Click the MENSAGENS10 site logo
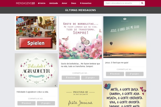Screen dimensions: 161x107 pyautogui.click(x=25, y=3)
